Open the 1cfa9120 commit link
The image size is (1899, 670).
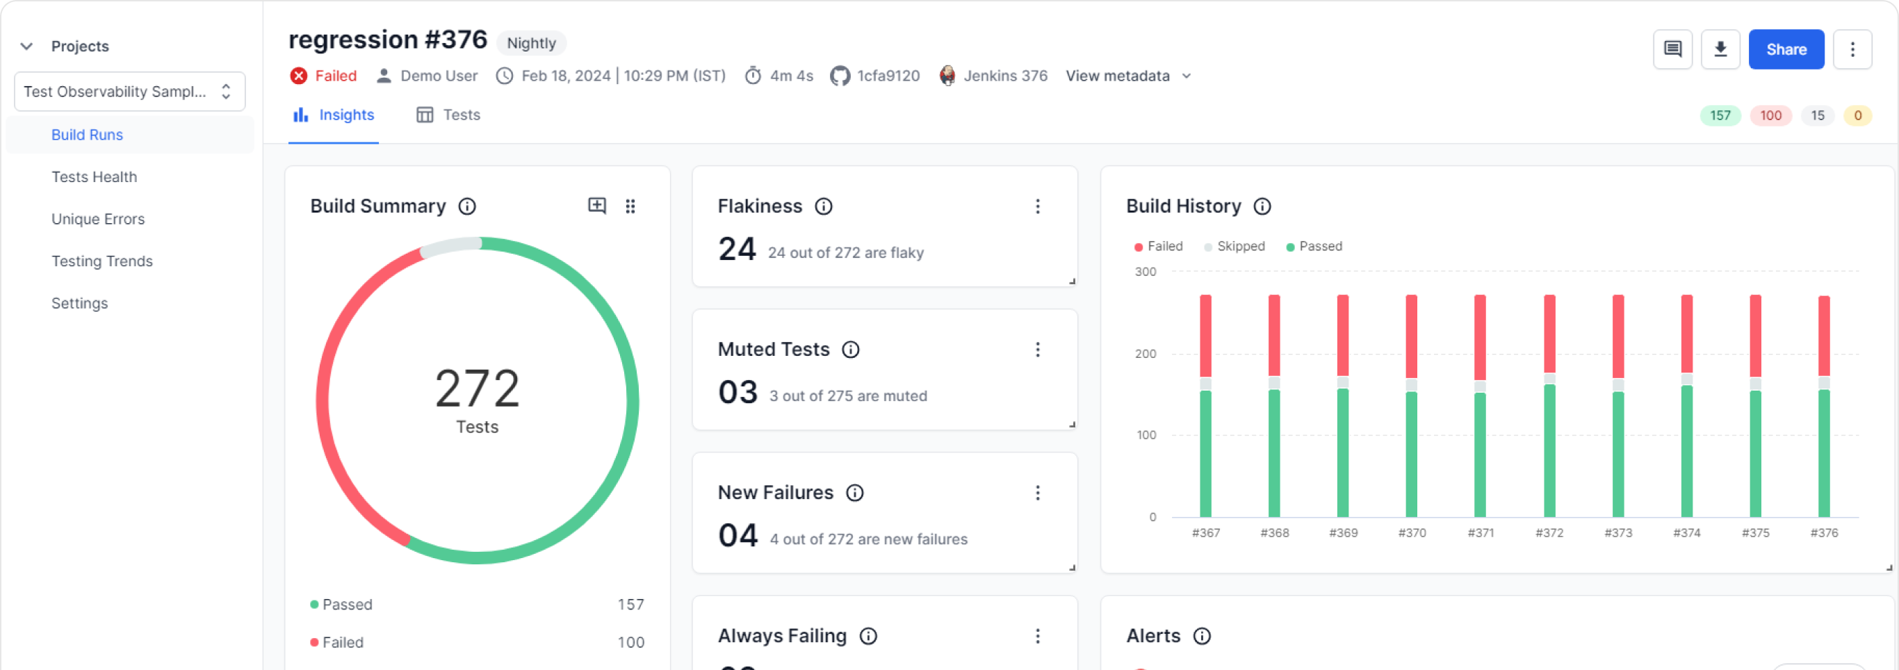pos(888,76)
